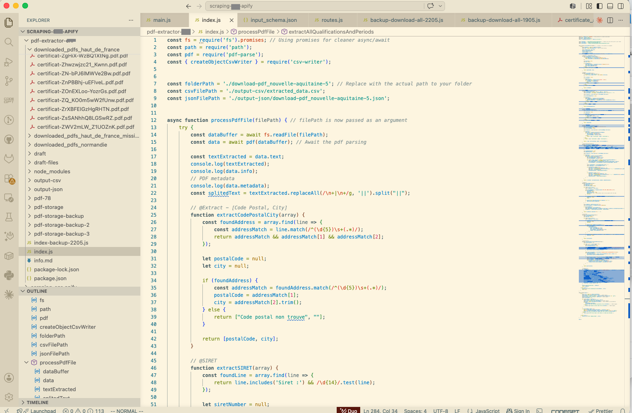Click the Customize Layout icon
Image resolution: width=632 pixels, height=413 pixels.
pyautogui.click(x=589, y=6)
